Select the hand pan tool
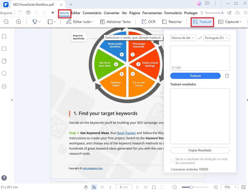This screenshot has width=248, height=190. [86, 187]
